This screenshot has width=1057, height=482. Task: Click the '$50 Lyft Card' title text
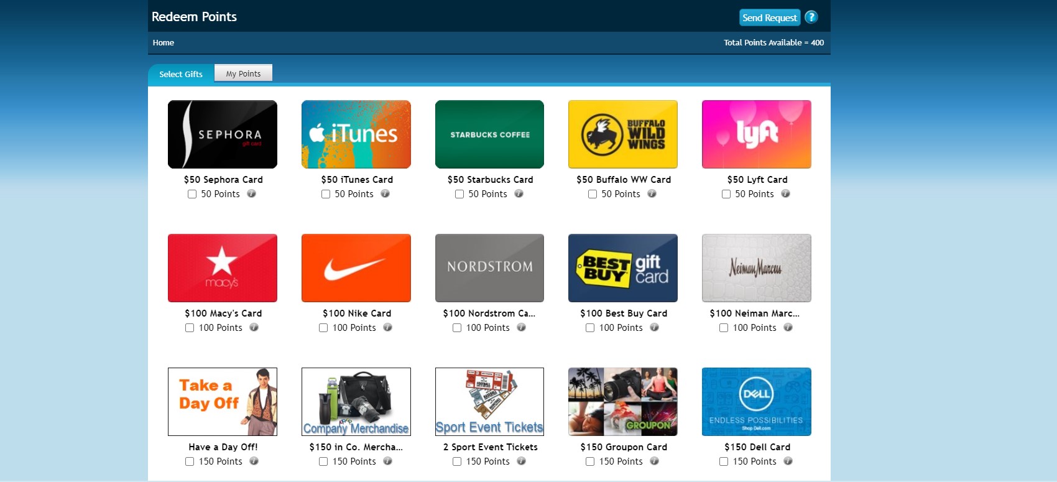pyautogui.click(x=757, y=180)
